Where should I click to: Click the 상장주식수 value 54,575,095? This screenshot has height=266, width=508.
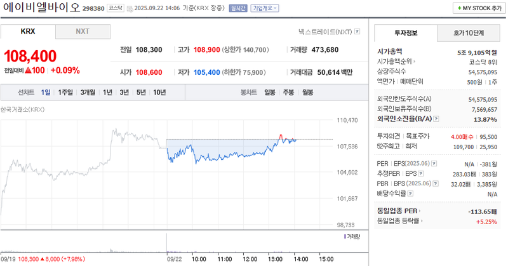483,72
